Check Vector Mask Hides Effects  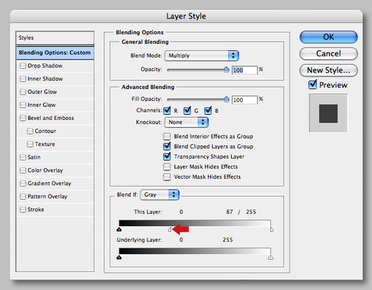tap(167, 177)
